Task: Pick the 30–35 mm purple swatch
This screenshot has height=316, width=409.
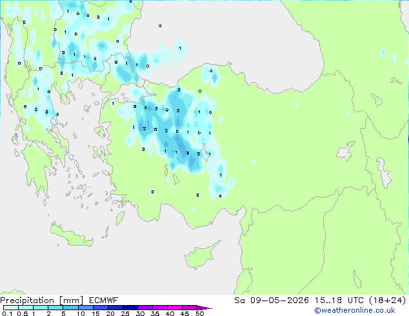Action: (x=145, y=308)
